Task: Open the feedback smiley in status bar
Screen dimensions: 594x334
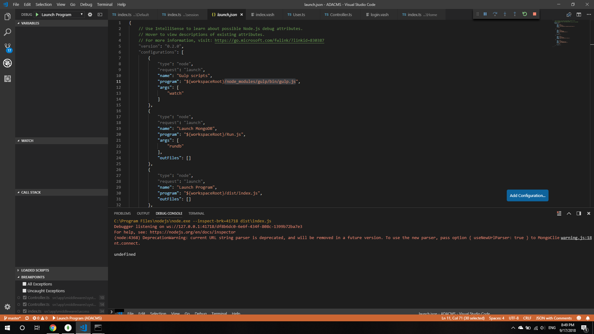Action: point(579,318)
